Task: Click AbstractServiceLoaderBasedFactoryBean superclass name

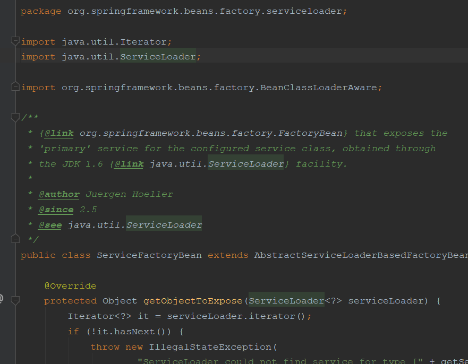Action: click(x=361, y=255)
